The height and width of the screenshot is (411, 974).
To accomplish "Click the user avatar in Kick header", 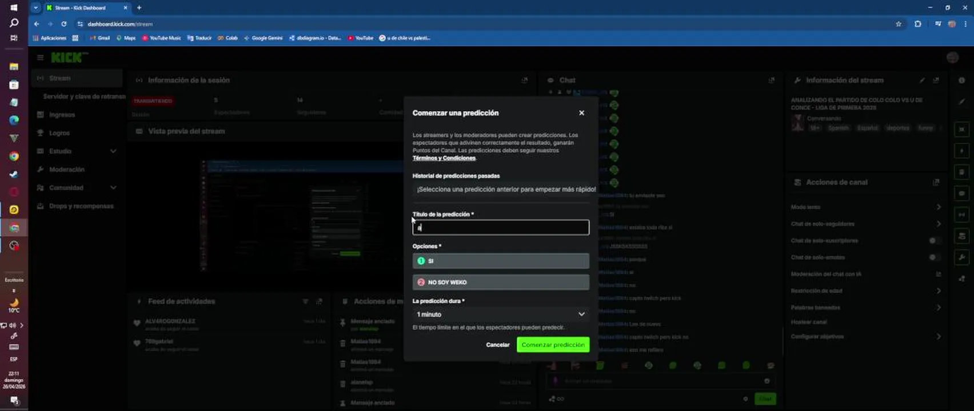I will [952, 58].
